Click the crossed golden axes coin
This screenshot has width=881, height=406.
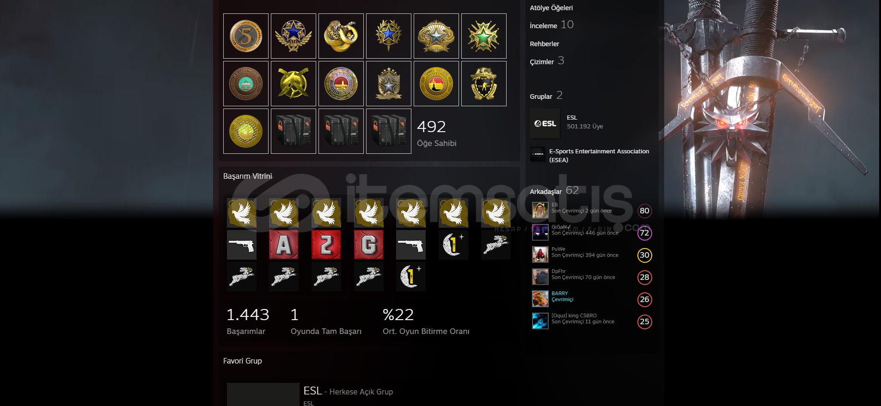point(294,84)
